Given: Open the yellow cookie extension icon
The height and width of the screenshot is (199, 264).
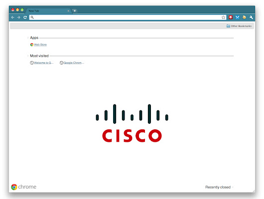Looking at the screenshot, I should (244, 17).
